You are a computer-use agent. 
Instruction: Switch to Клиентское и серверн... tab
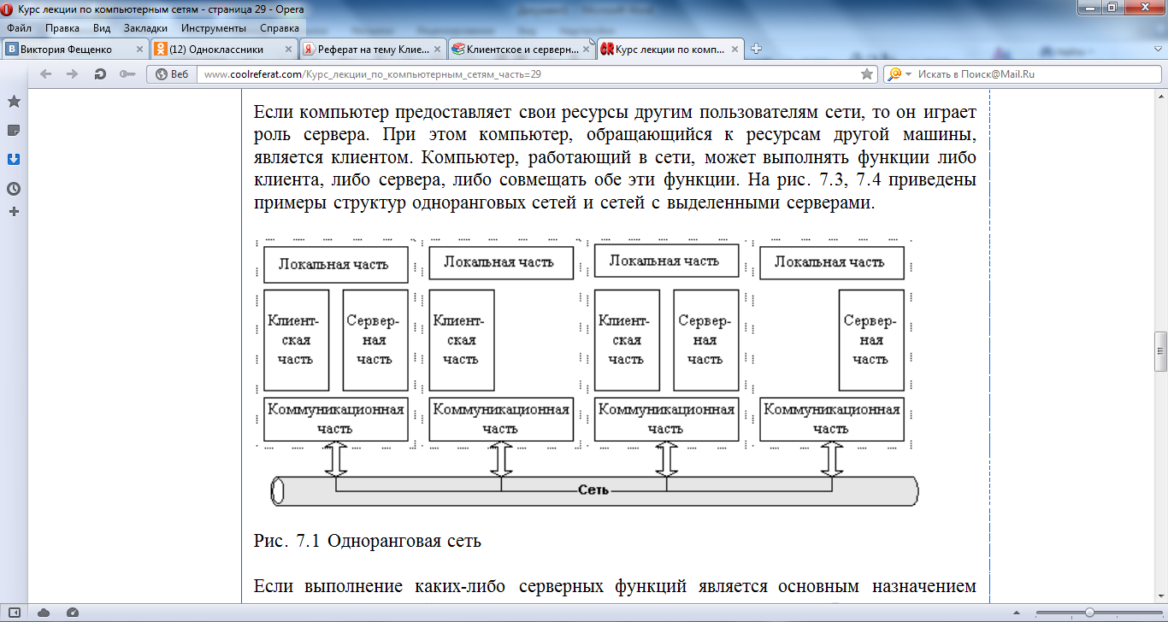(522, 49)
